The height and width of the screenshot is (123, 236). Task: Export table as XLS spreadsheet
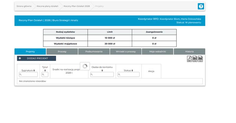[200, 59]
